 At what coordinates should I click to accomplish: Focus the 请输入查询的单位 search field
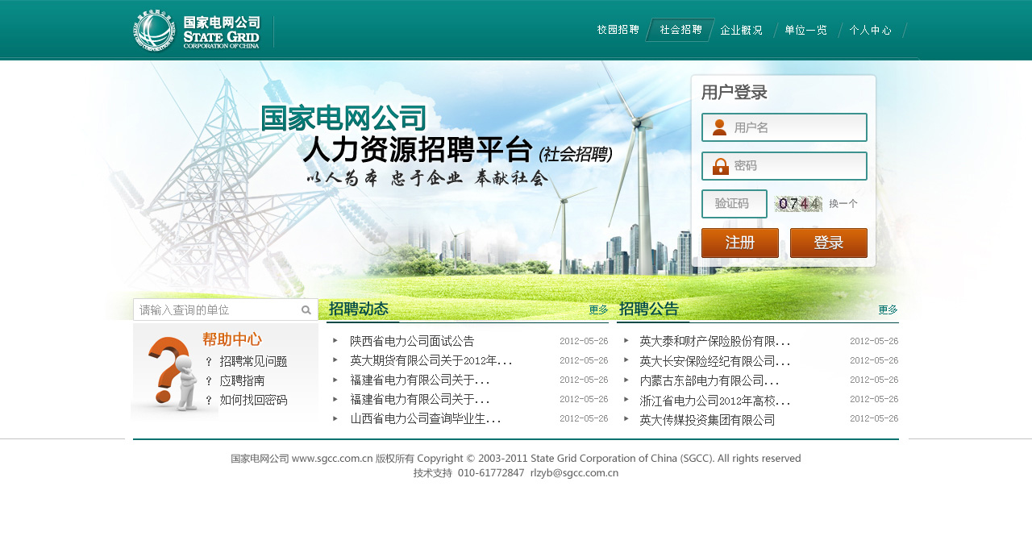click(226, 310)
